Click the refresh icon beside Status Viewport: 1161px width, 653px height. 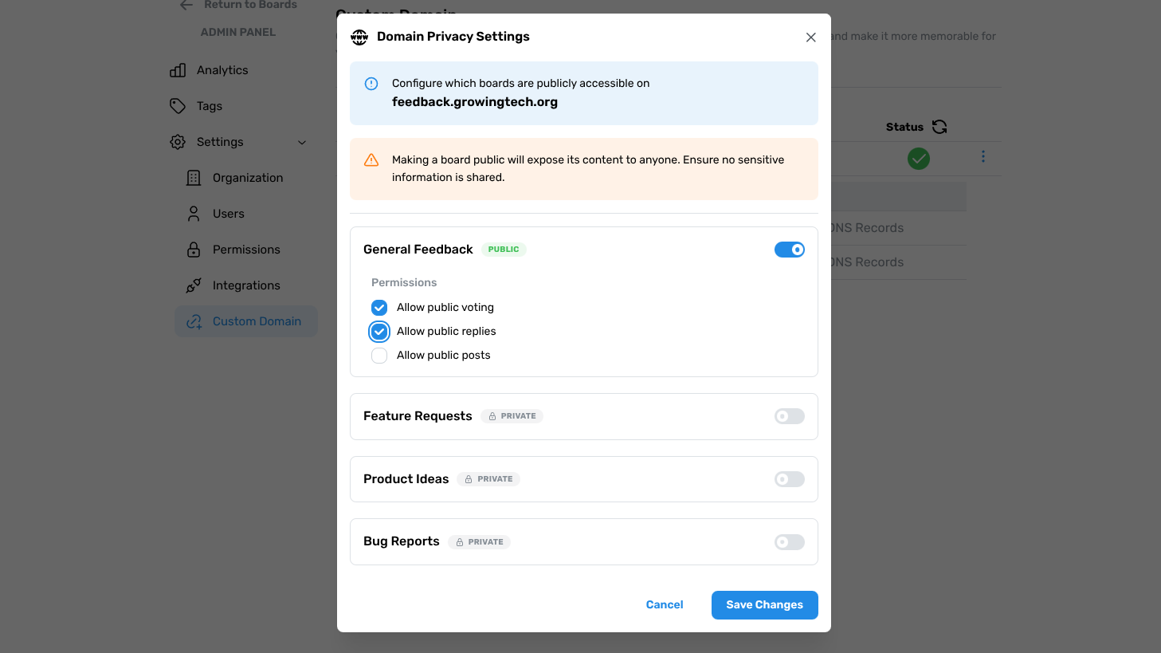(939, 127)
